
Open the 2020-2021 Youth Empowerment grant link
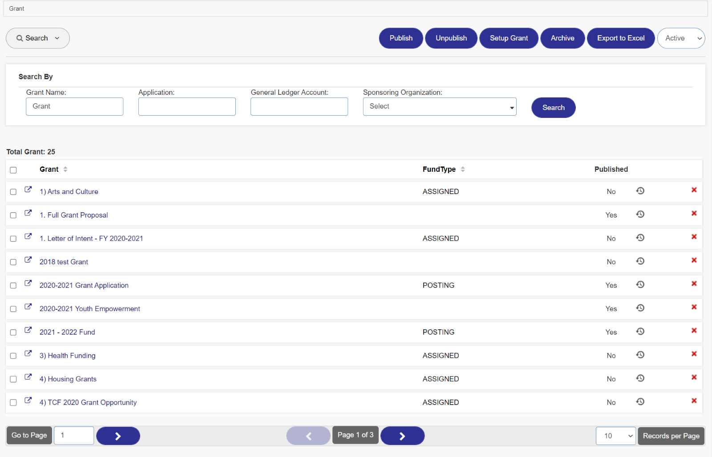click(89, 309)
